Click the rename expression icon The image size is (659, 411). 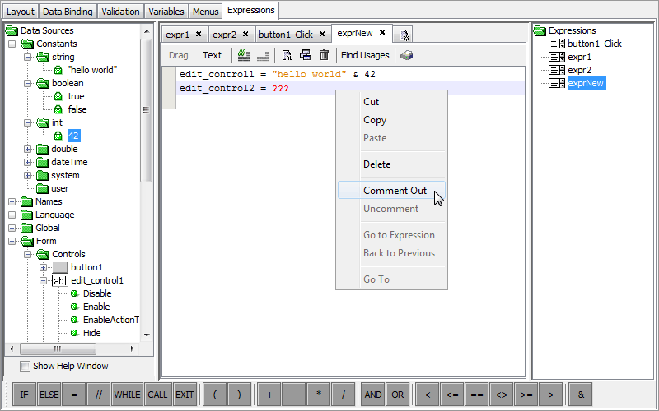coord(287,55)
